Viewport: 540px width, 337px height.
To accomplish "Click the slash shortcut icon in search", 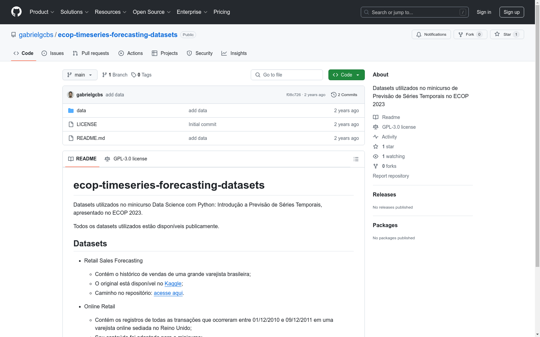I will (463, 12).
